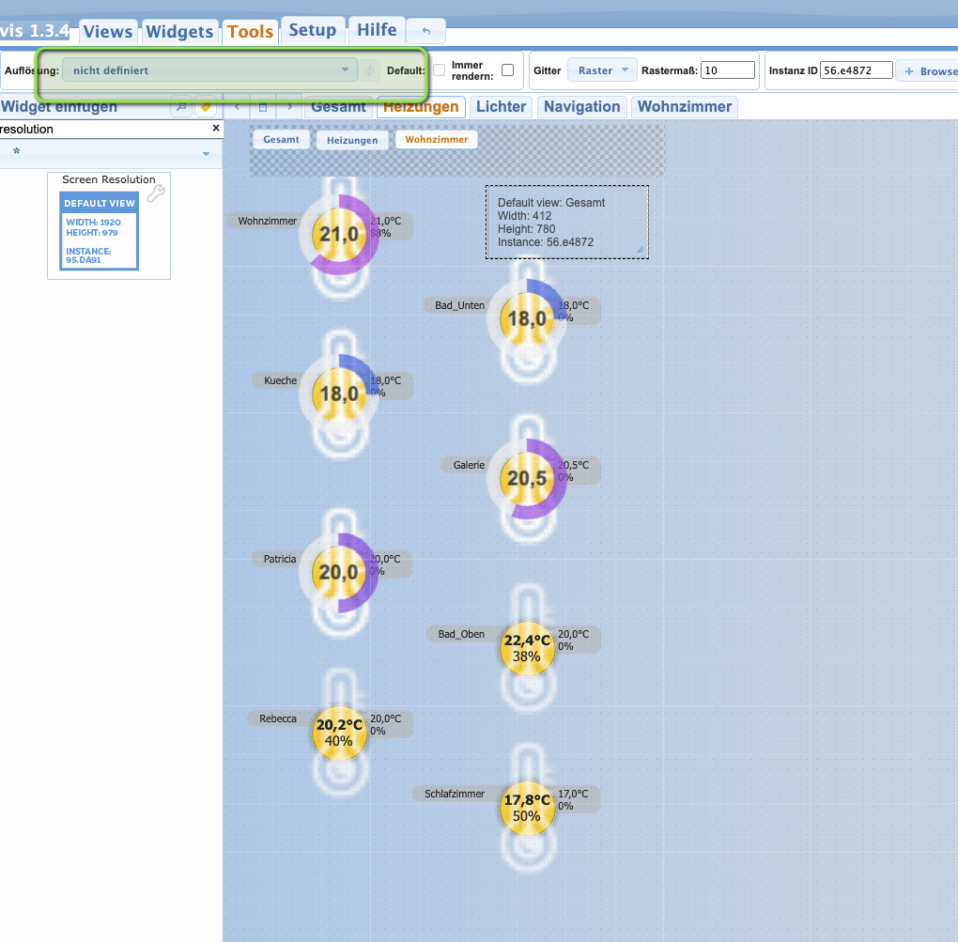Open the Wohnzimmer view tab
This screenshot has width=958, height=942.
tap(685, 107)
